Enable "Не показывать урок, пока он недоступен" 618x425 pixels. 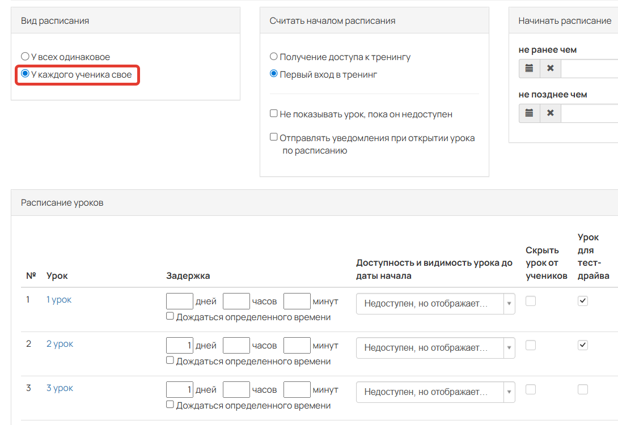(x=273, y=114)
